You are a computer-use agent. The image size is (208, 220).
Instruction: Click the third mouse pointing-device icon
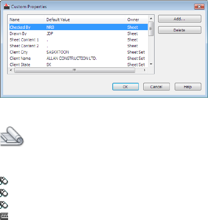pos(4,205)
